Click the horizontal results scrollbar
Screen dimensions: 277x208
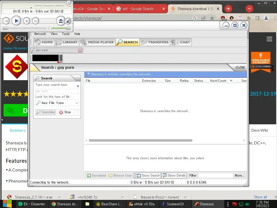click(x=140, y=141)
